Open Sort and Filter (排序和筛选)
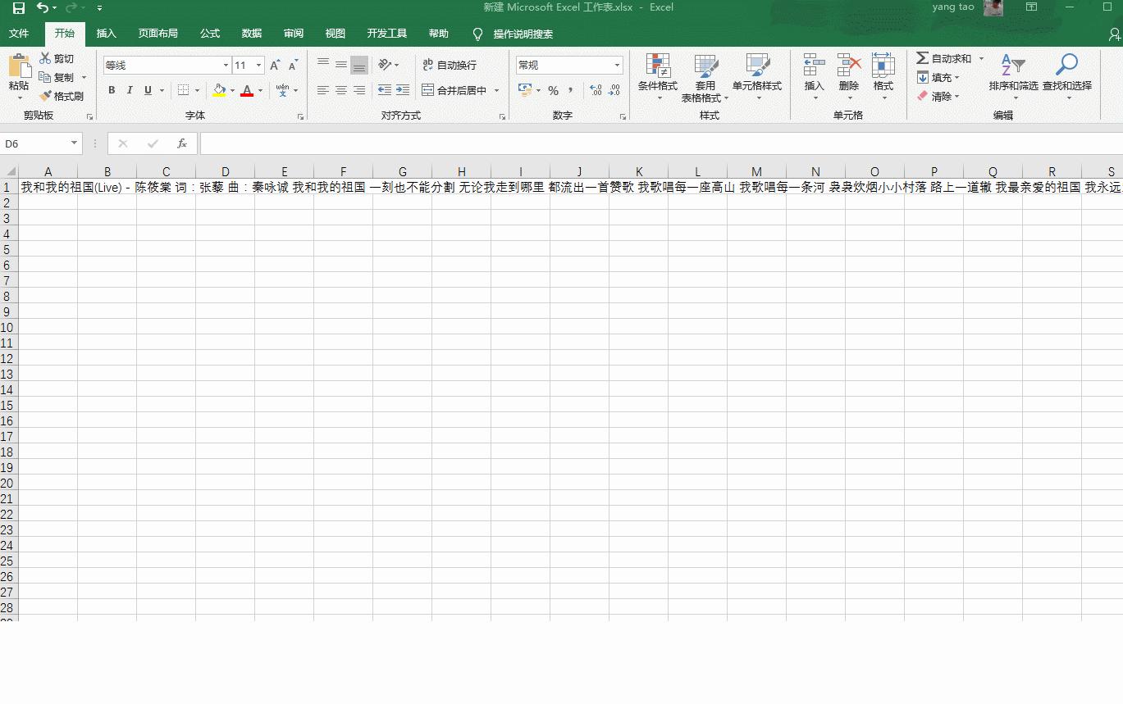Image resolution: width=1123 pixels, height=704 pixels. [x=1014, y=77]
